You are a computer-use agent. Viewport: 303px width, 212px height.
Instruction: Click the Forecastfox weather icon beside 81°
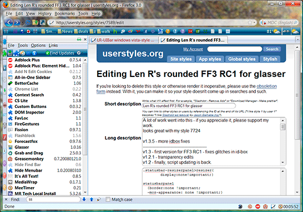pos(277,31)
